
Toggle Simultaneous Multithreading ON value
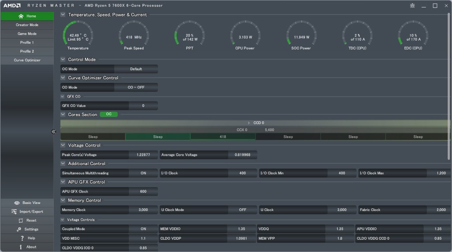click(143, 173)
